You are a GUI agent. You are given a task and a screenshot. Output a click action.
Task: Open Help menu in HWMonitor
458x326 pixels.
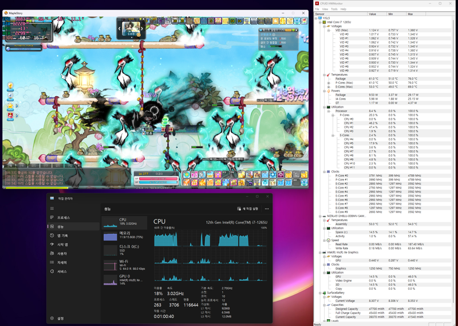click(343, 9)
